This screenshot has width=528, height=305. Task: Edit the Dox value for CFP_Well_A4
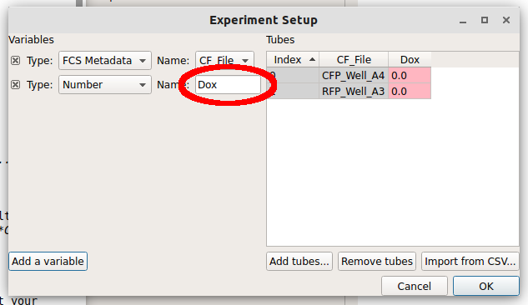tap(410, 75)
